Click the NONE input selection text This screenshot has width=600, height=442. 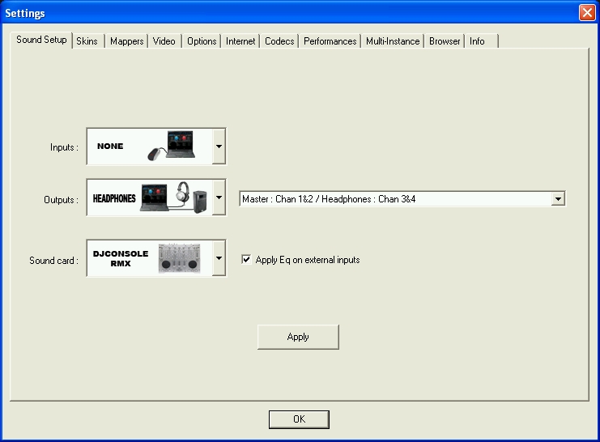(110, 147)
